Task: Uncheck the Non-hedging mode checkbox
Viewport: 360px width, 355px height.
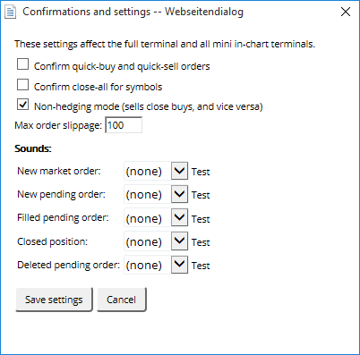Action: pyautogui.click(x=22, y=105)
